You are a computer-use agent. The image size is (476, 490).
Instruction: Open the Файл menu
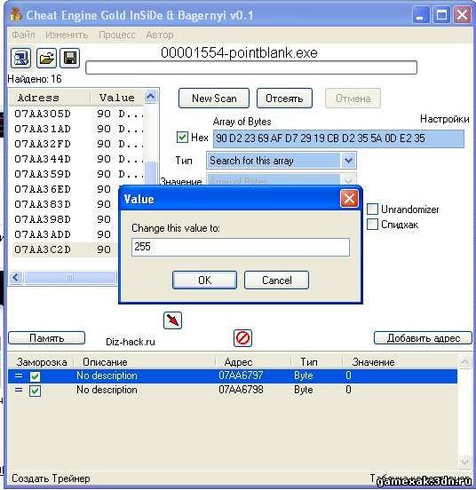click(23, 35)
